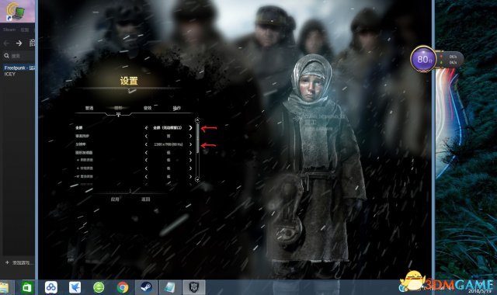Toggle vertical sync with left arrow

click(x=146, y=136)
